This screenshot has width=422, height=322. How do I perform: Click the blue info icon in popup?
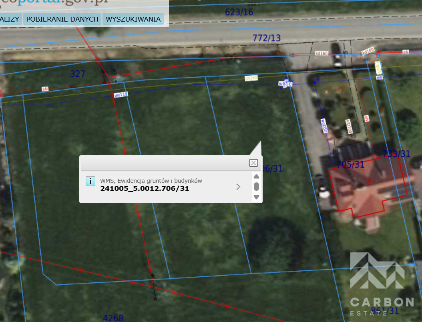click(90, 181)
